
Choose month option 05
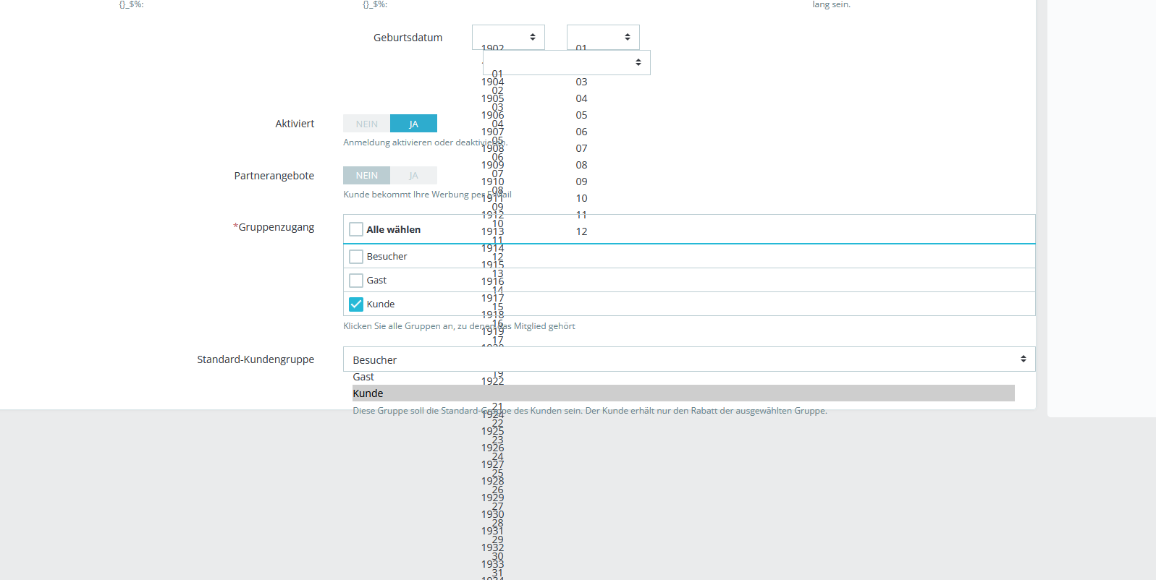(581, 115)
